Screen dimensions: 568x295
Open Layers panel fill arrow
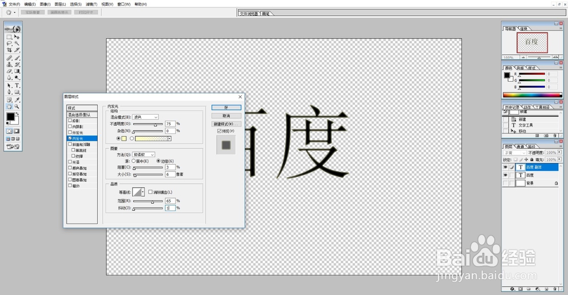(x=559, y=159)
